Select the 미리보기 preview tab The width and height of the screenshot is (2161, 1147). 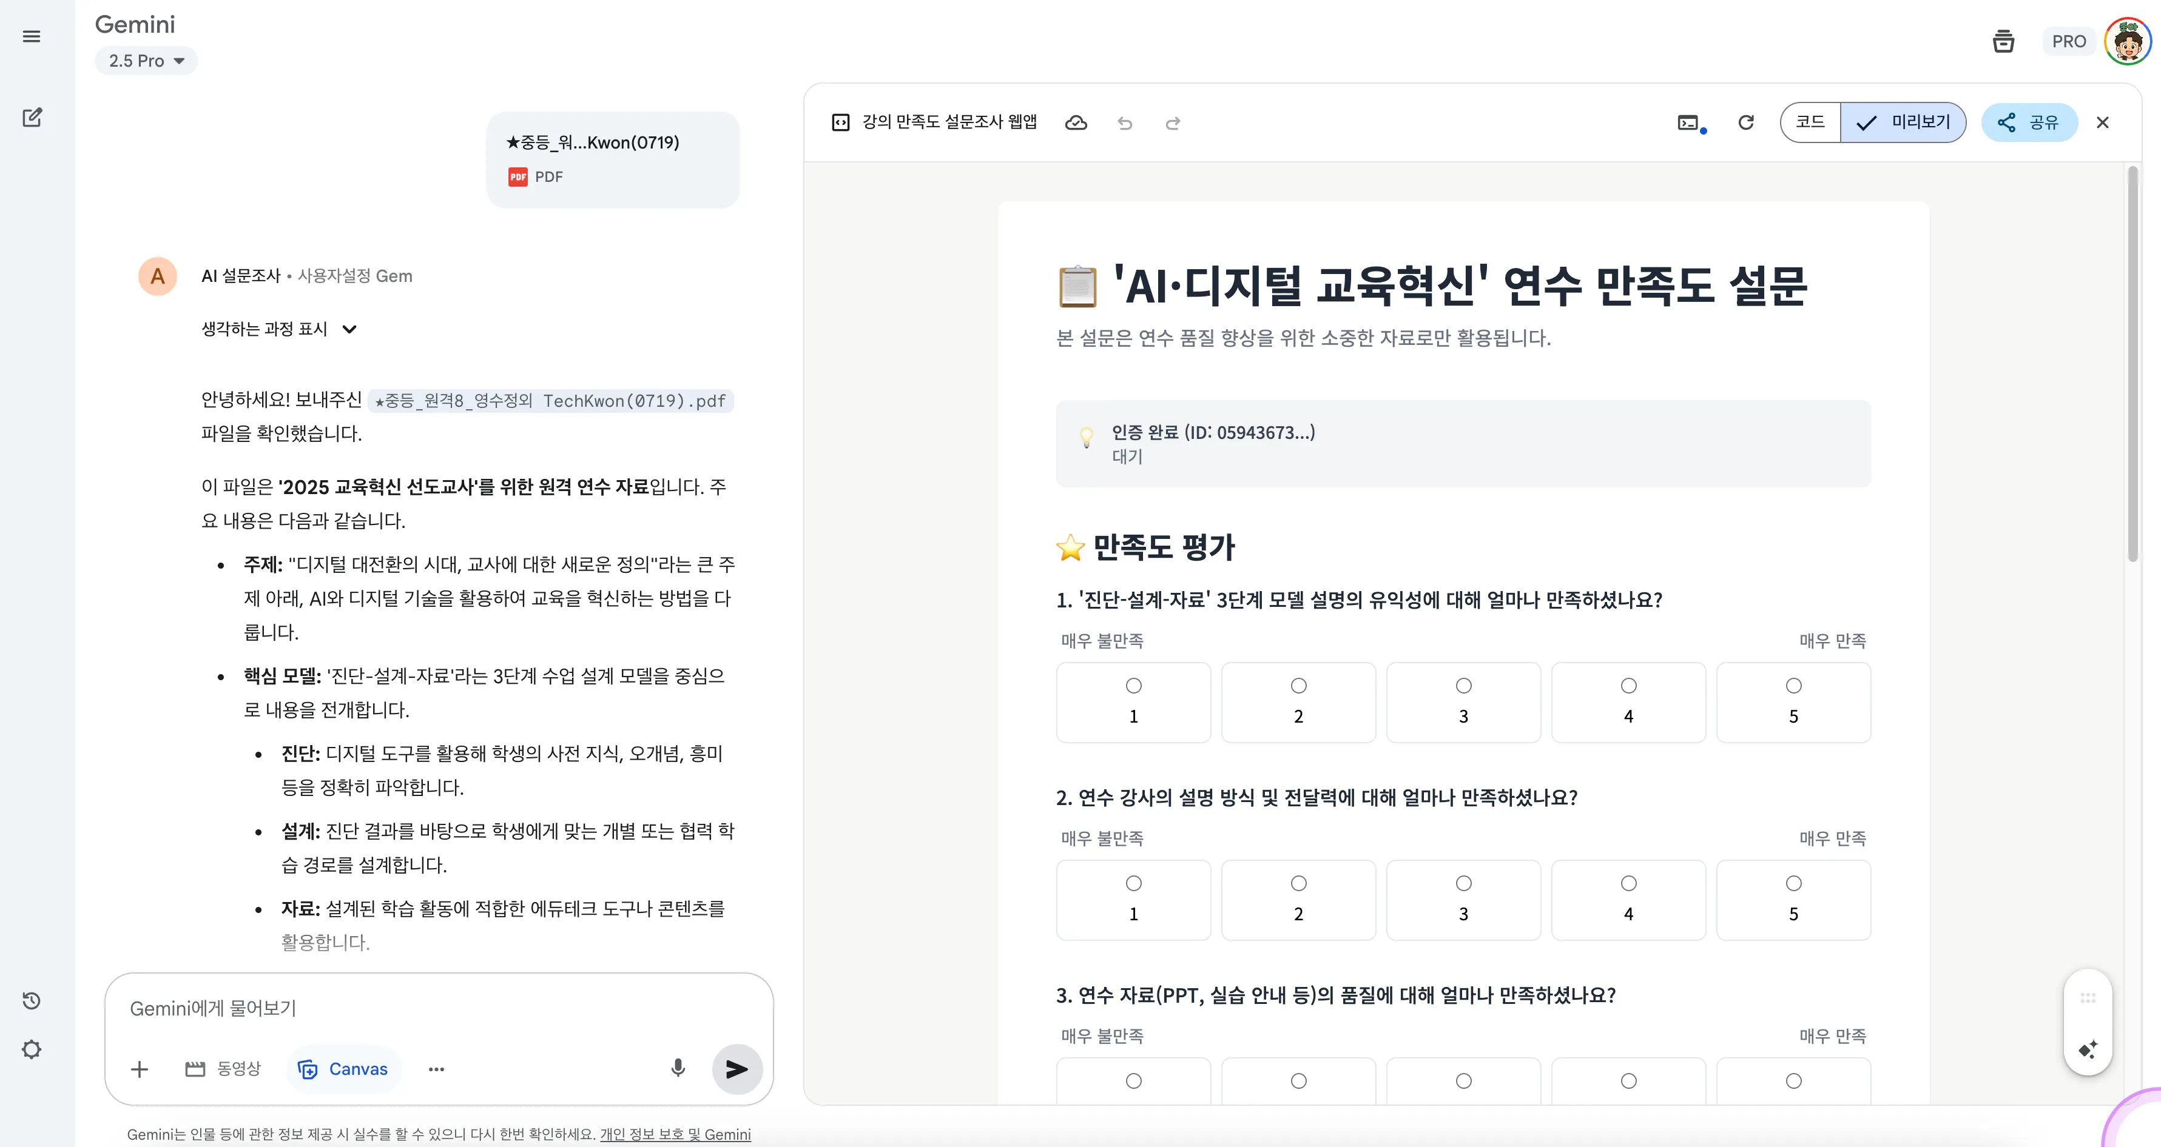click(1903, 122)
